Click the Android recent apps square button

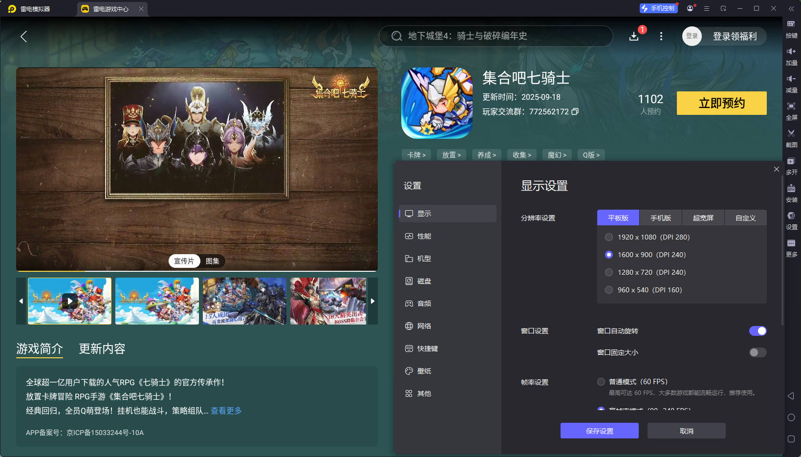[x=791, y=439]
